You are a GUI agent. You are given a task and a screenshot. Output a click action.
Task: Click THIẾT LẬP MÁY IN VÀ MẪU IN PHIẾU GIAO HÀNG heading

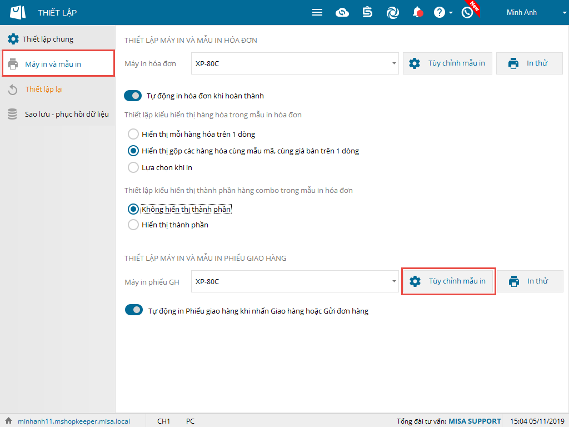coord(206,258)
